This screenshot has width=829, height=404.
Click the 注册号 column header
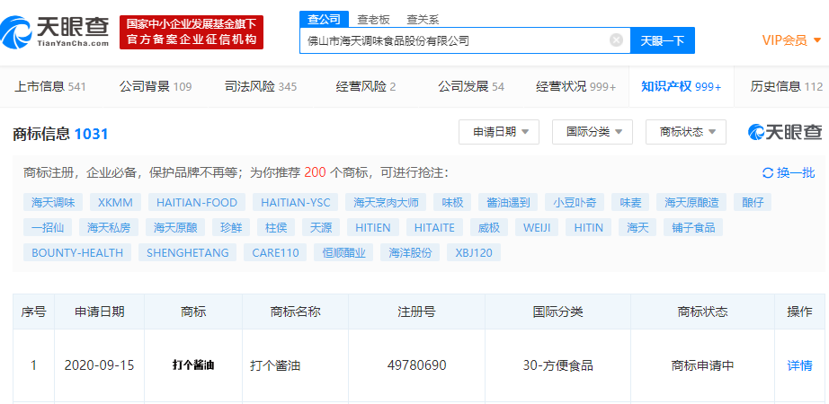[416, 312]
